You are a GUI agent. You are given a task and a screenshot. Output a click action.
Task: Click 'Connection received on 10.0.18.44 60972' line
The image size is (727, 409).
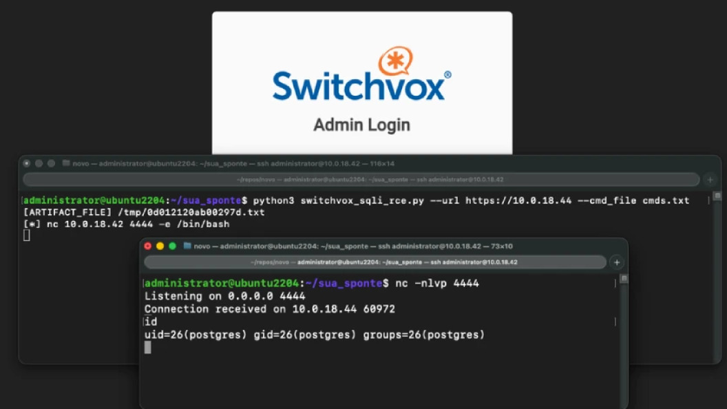click(x=269, y=309)
